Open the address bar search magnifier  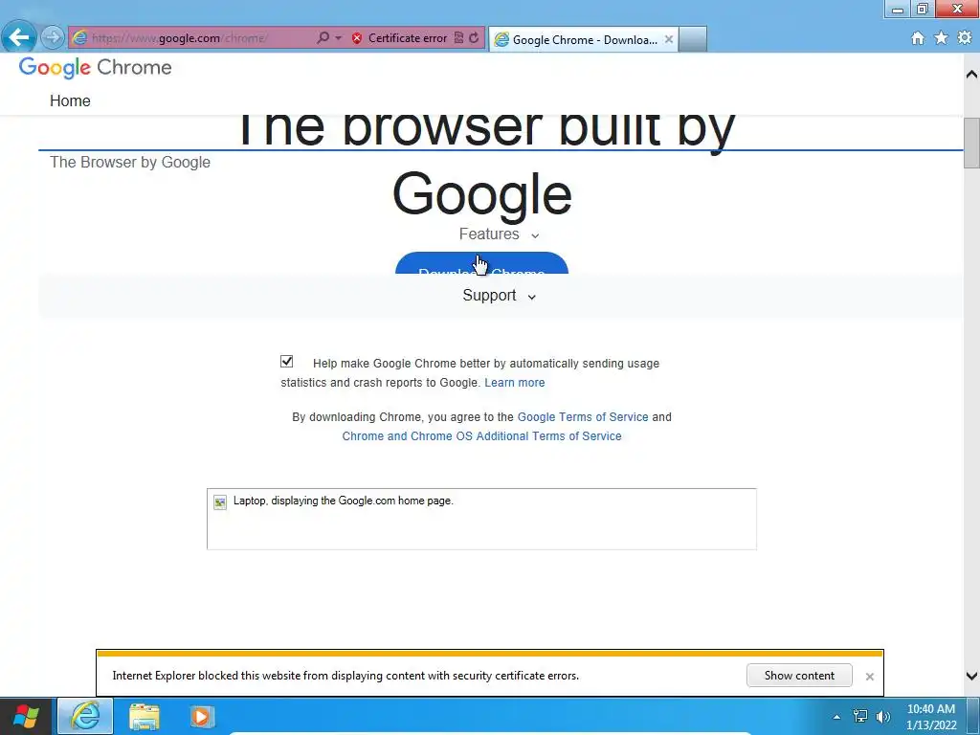point(323,38)
